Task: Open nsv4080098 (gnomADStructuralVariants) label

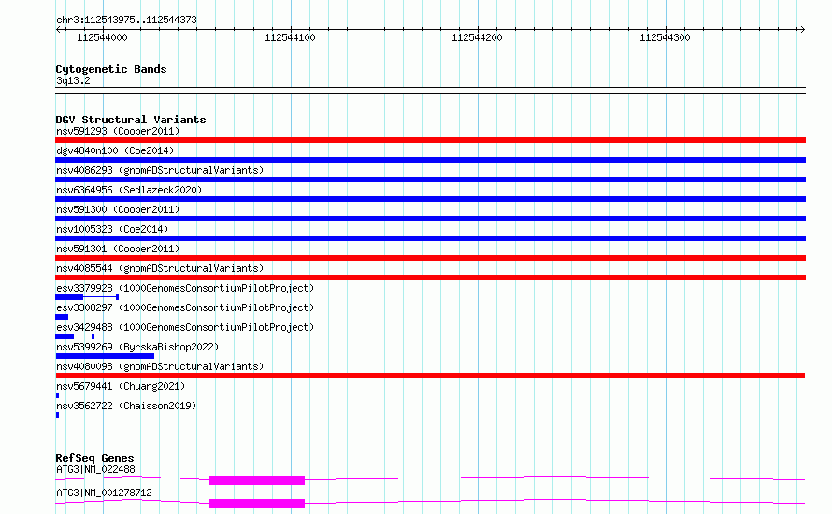Action: point(160,366)
